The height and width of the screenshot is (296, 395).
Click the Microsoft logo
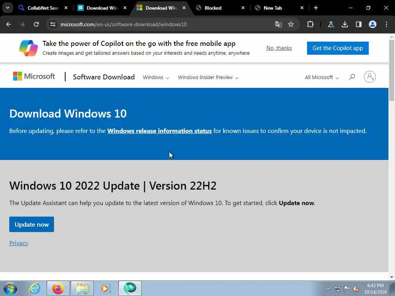(x=34, y=76)
